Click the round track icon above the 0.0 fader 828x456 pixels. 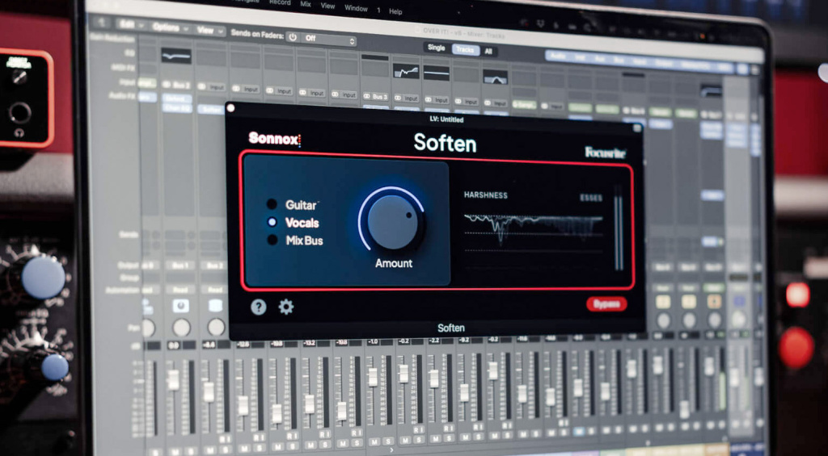click(x=180, y=306)
